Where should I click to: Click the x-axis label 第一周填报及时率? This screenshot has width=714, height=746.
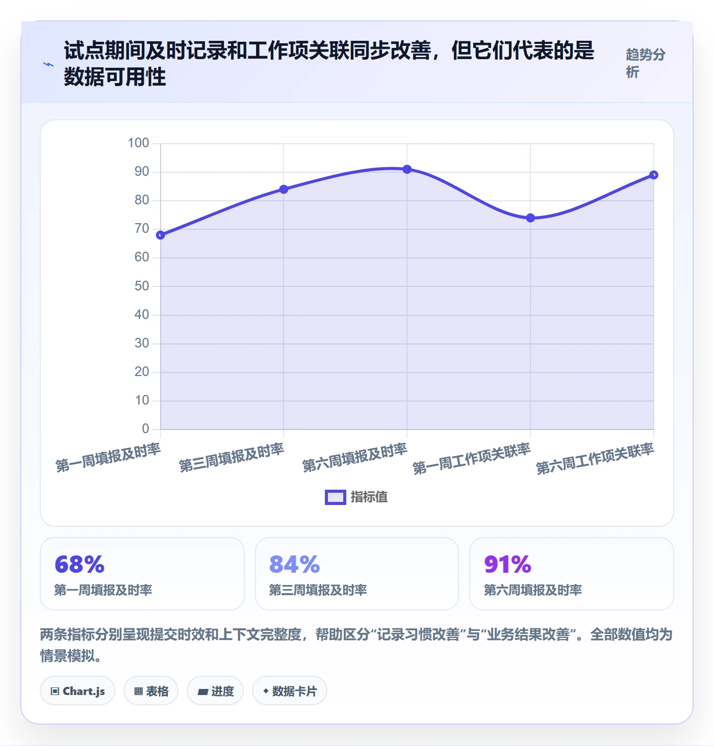[x=108, y=458]
